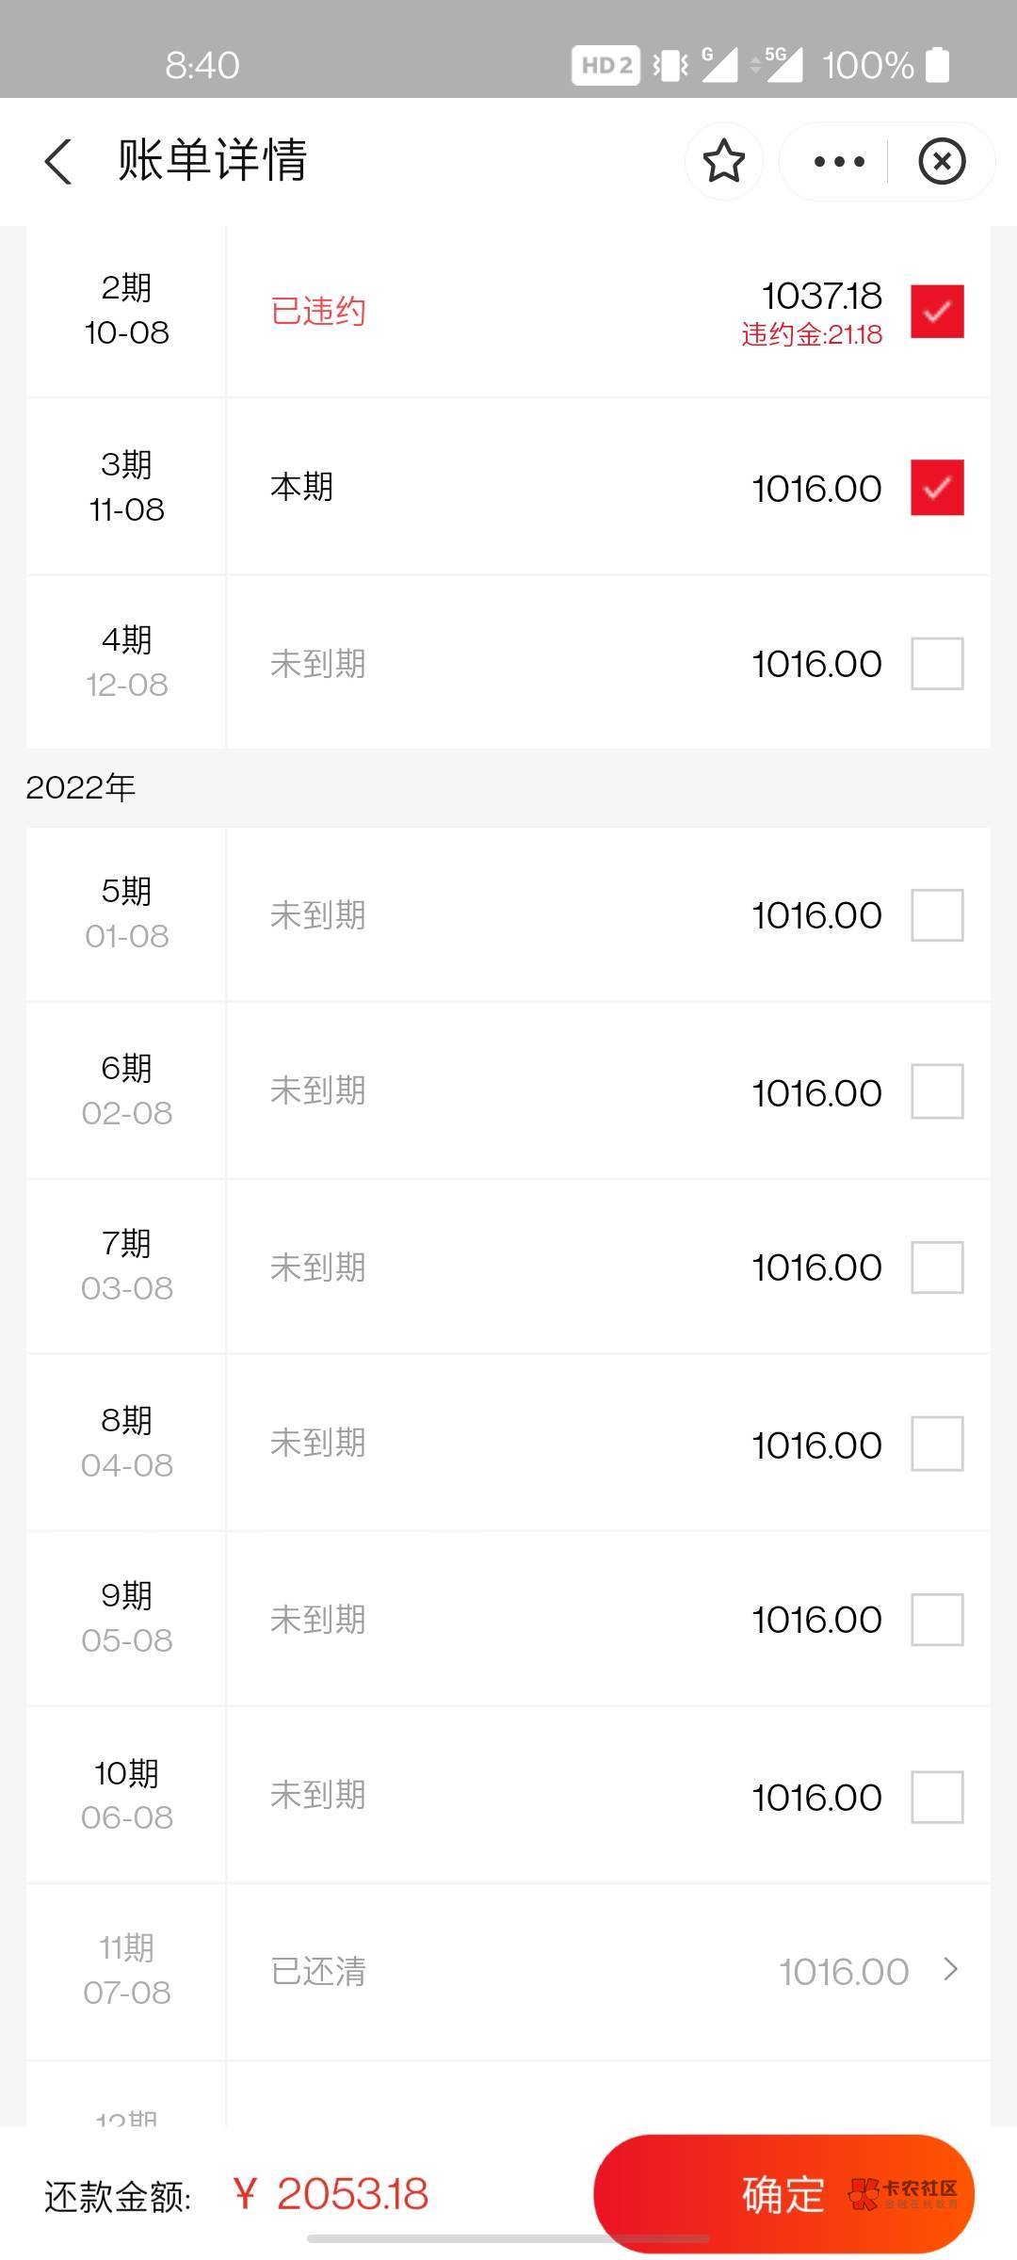Tap the 已违约 status label

point(318,312)
